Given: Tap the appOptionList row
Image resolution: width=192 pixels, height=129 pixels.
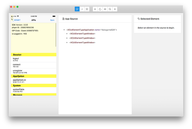Looking at the screenshot, I should [x=34, y=81].
